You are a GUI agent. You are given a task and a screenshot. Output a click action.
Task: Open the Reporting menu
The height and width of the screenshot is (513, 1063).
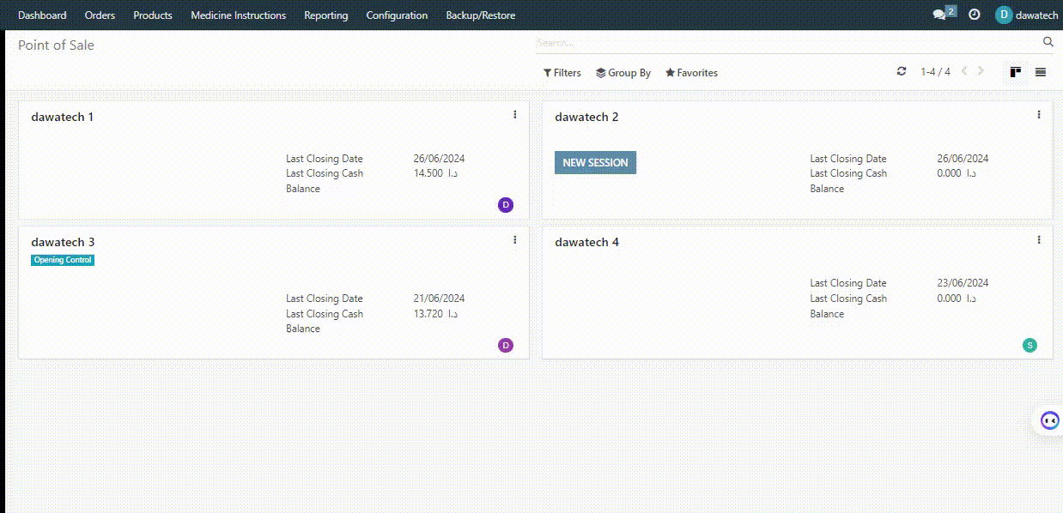326,15
